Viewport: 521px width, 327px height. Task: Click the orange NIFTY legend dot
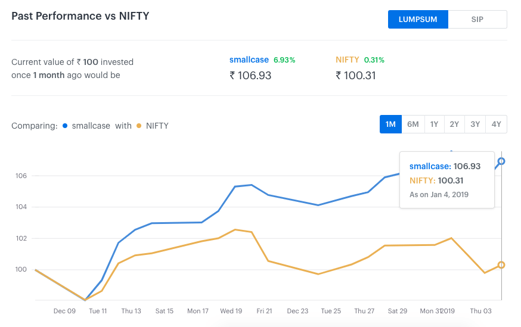(x=139, y=126)
